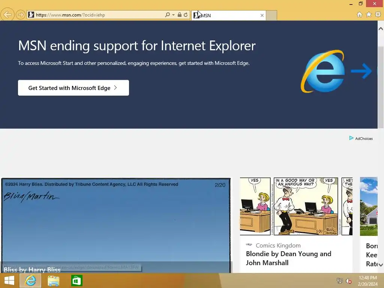This screenshot has height=288, width=384.
Task: Open the Tools gear menu
Action: point(378,15)
